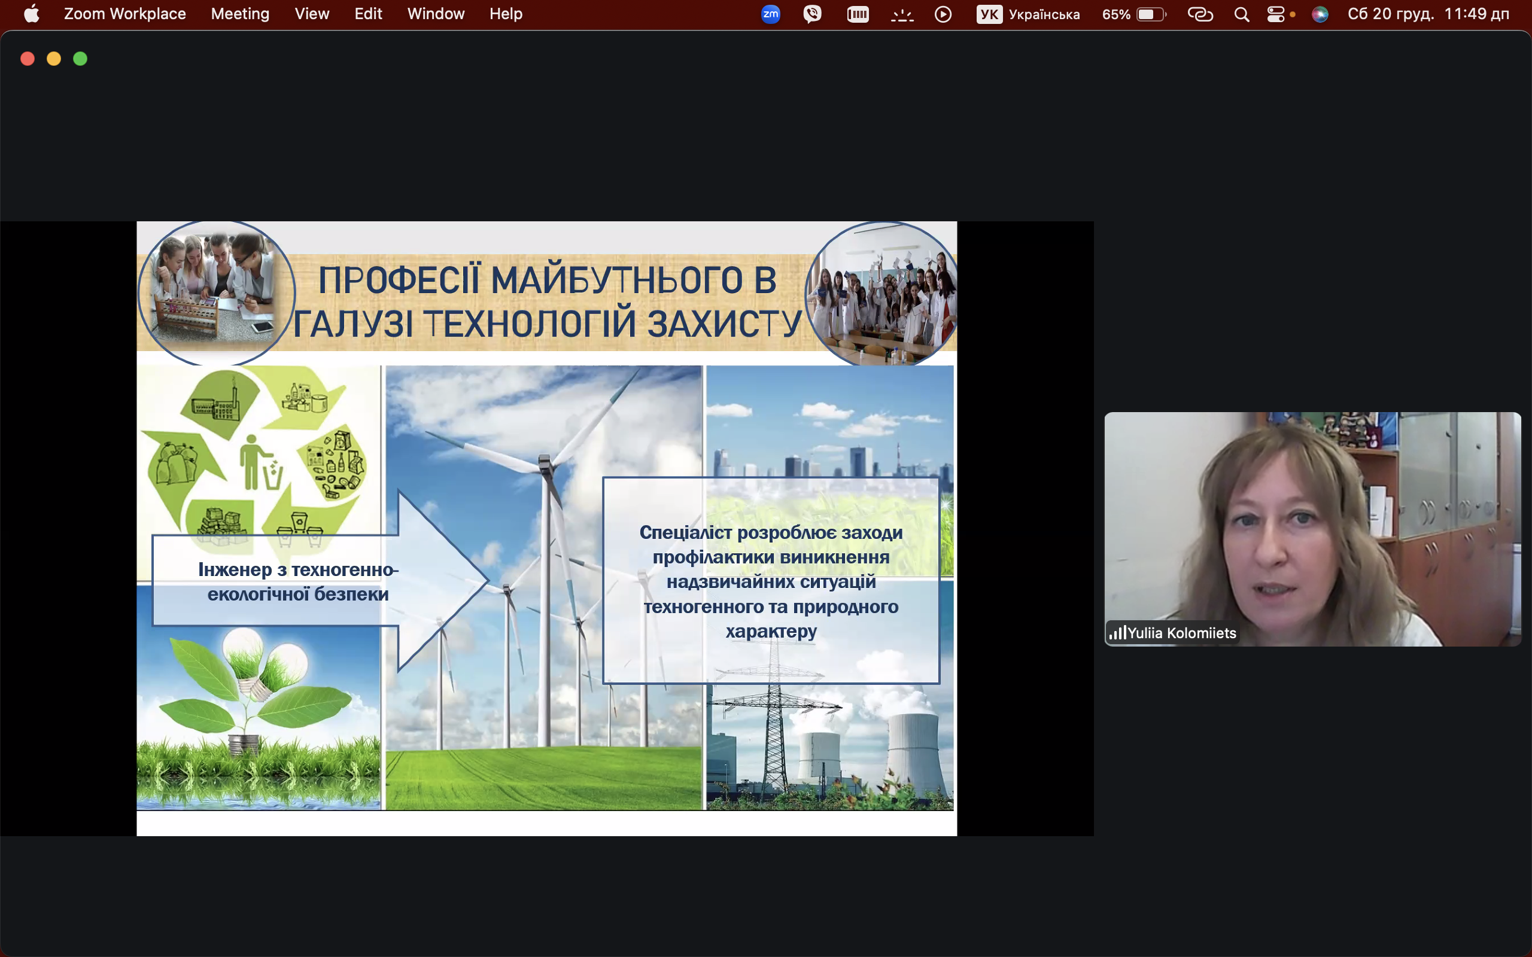Image resolution: width=1532 pixels, height=957 pixels.
Task: Open the Zoom Workplace application menu
Action: pos(124,14)
